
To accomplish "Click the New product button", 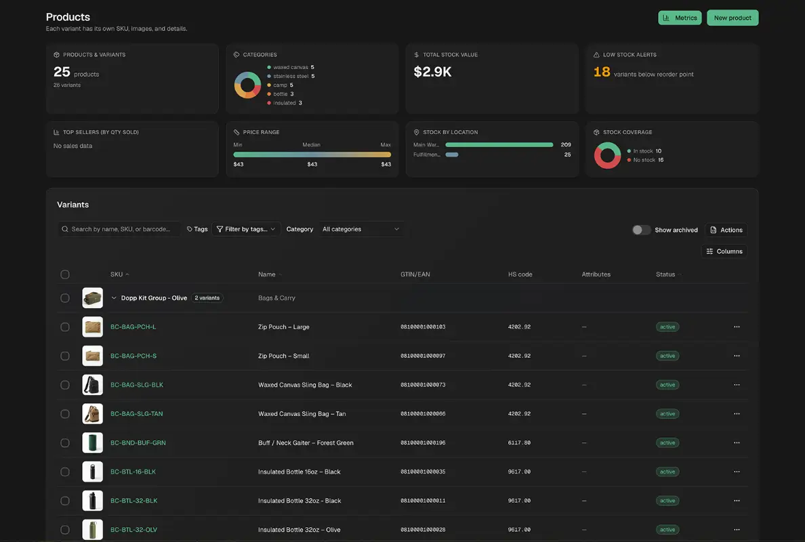I will coord(732,18).
